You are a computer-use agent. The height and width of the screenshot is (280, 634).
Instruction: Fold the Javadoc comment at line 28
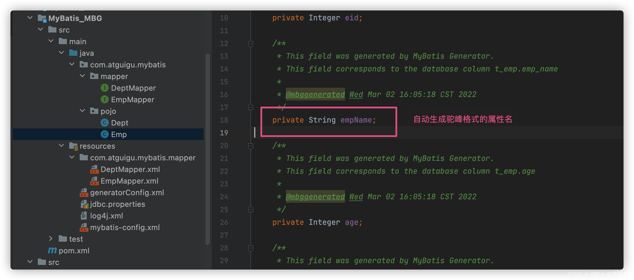(250, 248)
